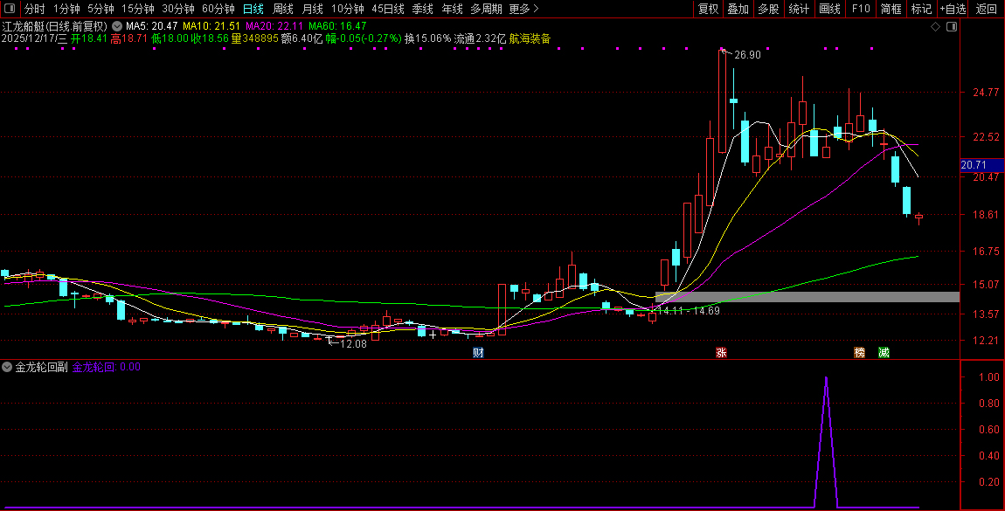Viewport: 1005px width, 511px height.
Task: Click the 财 financial event marker
Action: pyautogui.click(x=478, y=353)
